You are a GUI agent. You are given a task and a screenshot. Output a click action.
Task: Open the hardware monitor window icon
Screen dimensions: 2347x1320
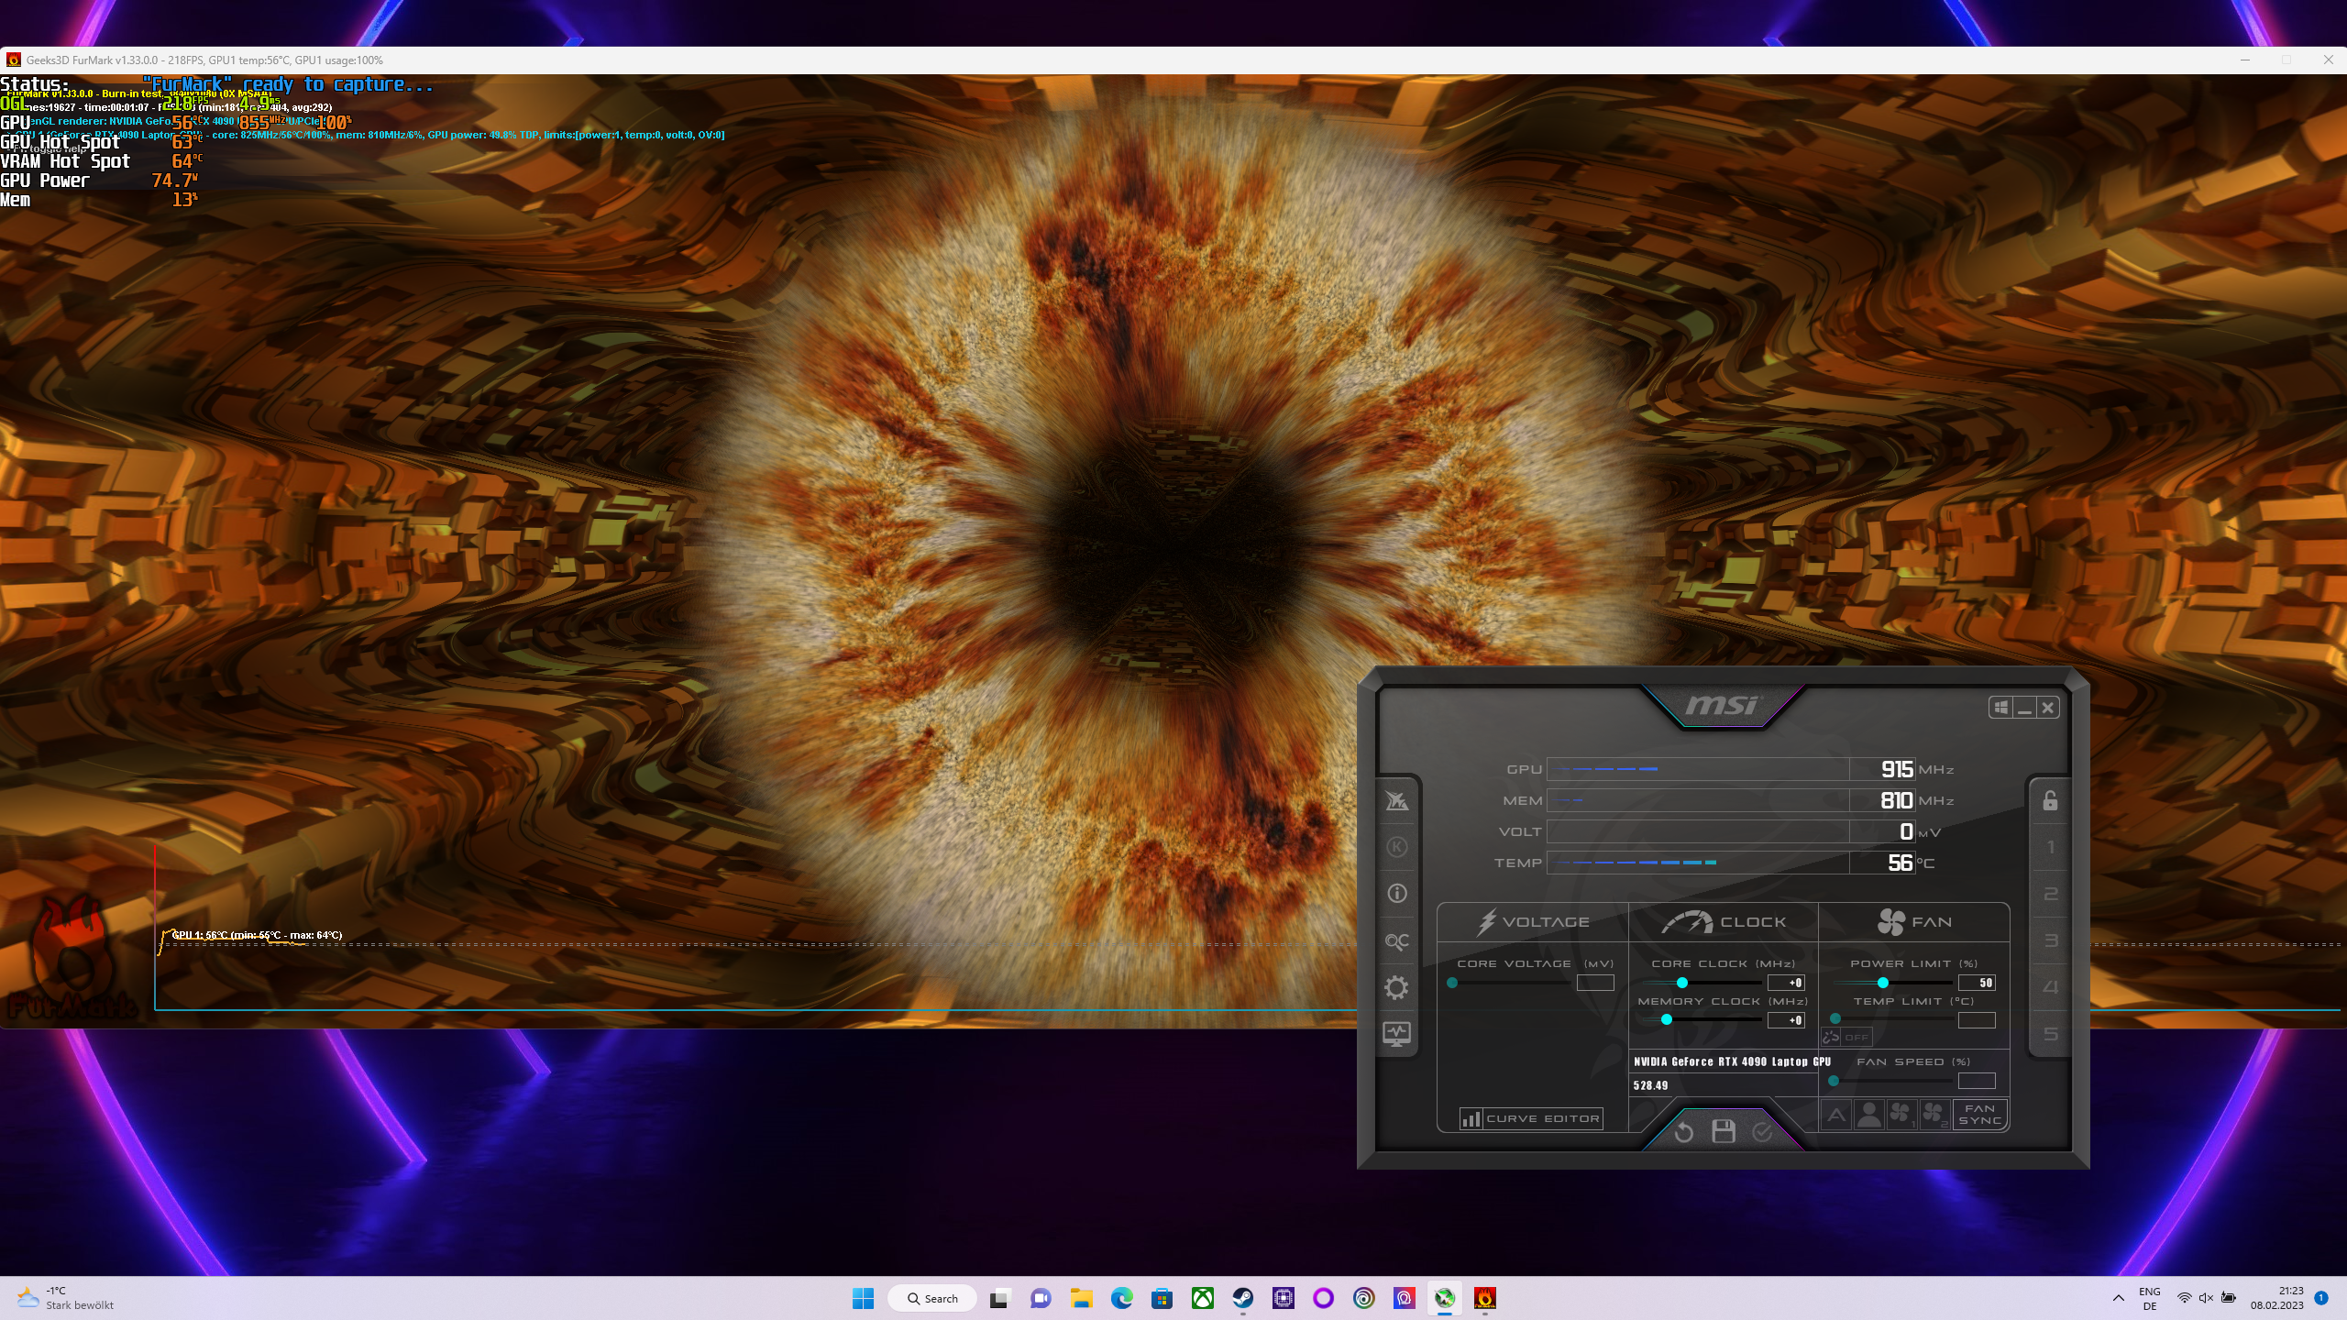point(1396,1034)
